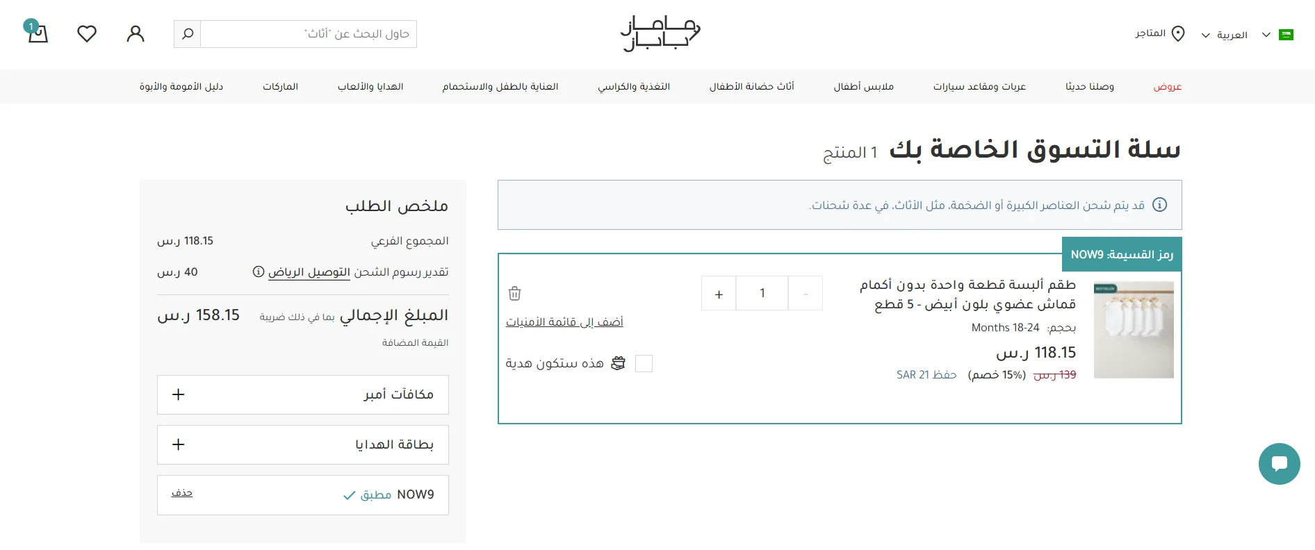Click the 'رمز القسيمة: NOW9' badge
Viewport: 1315px width, 550px height.
[x=1122, y=255]
